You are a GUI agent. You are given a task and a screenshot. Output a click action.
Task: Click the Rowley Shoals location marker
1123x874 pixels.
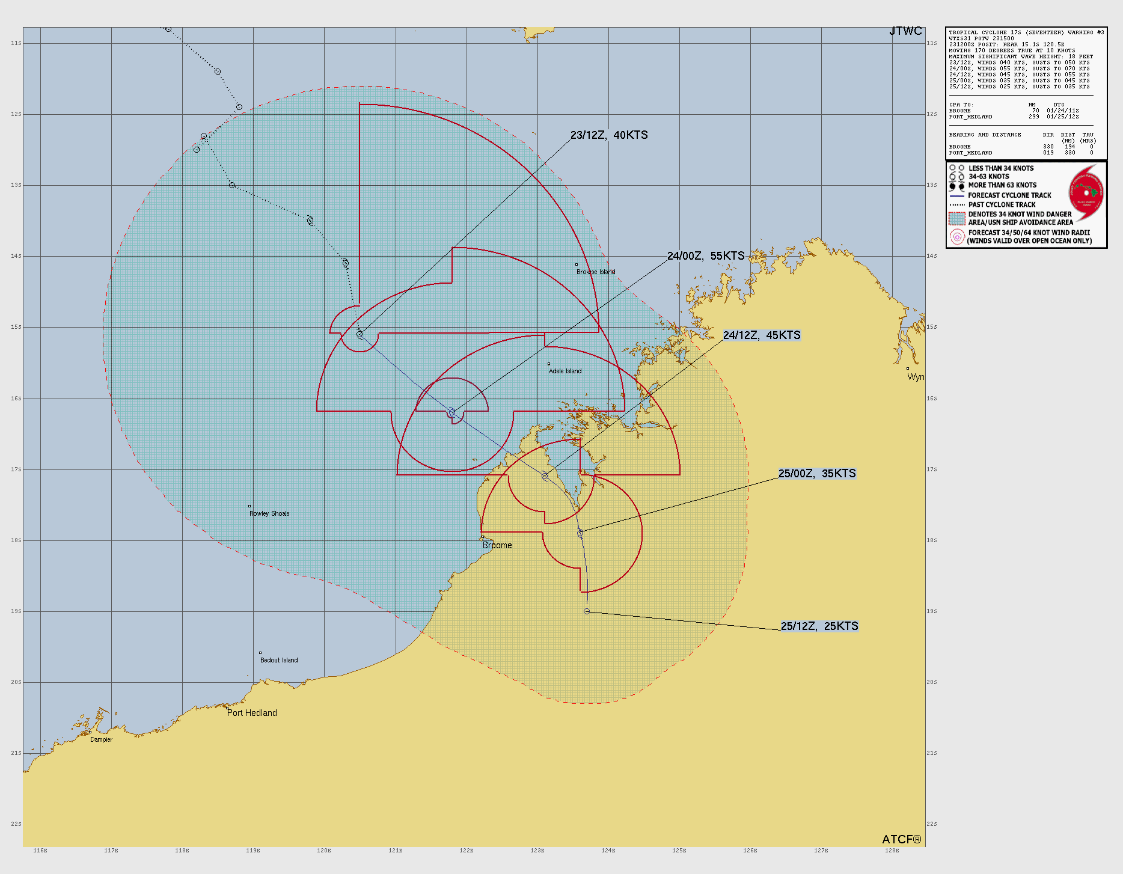249,506
